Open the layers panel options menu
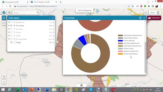This screenshot has height=92, width=163. [x=50, y=18]
